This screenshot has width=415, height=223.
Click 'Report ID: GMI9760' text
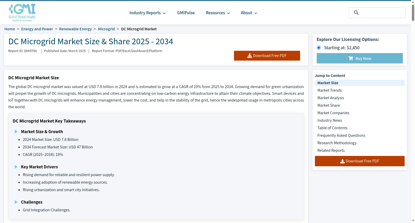[23, 51]
